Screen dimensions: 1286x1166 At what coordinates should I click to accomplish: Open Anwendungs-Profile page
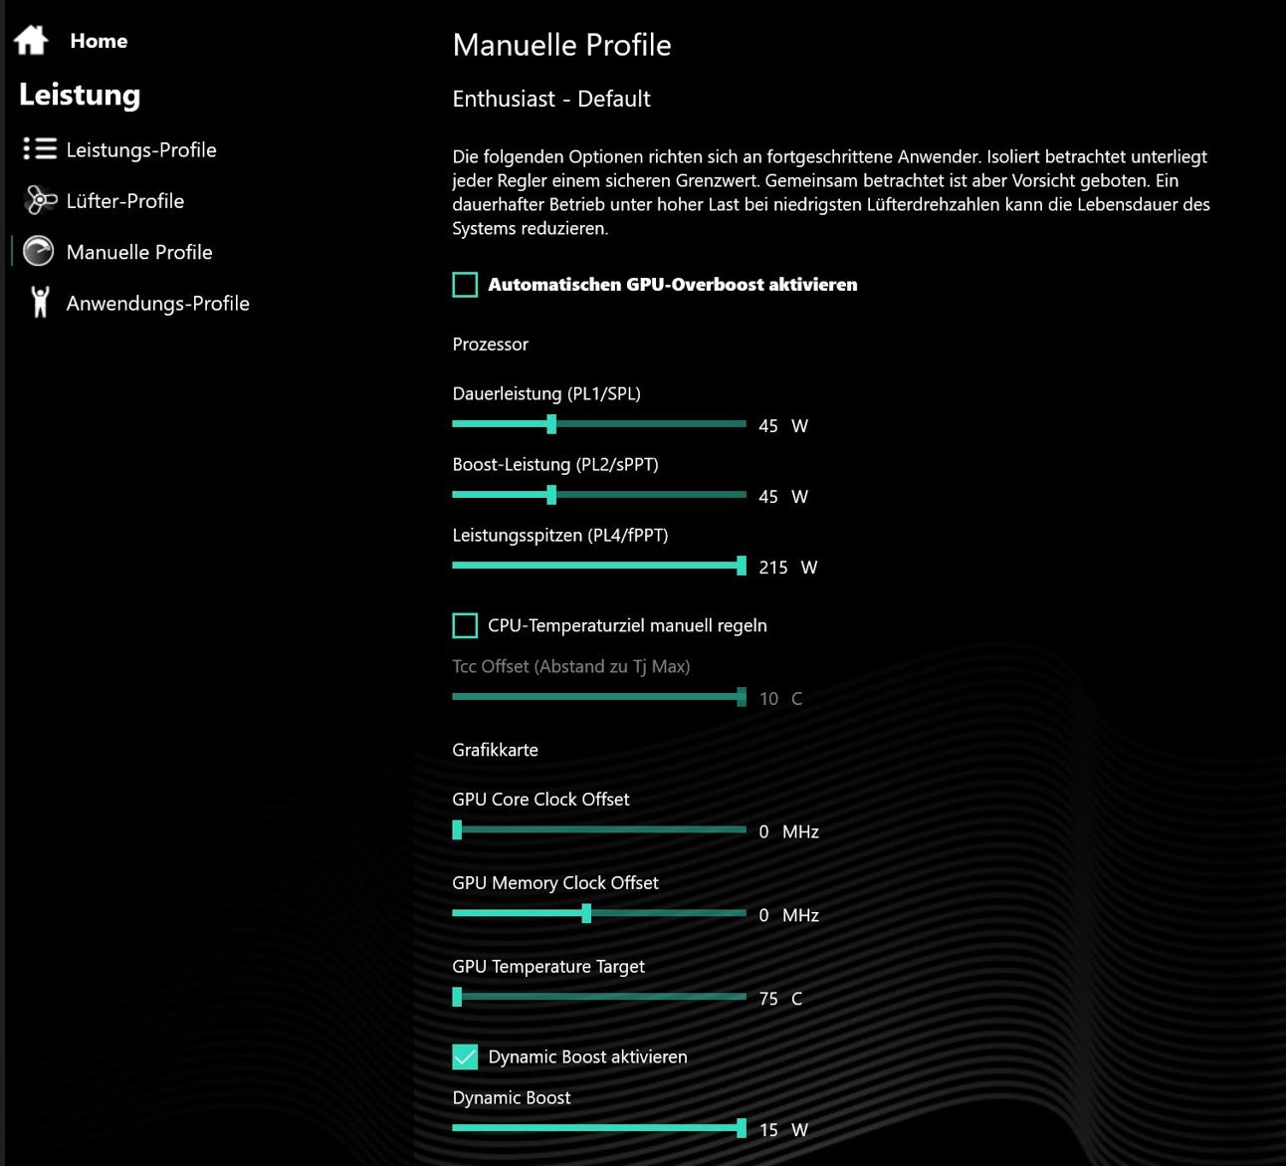click(157, 303)
